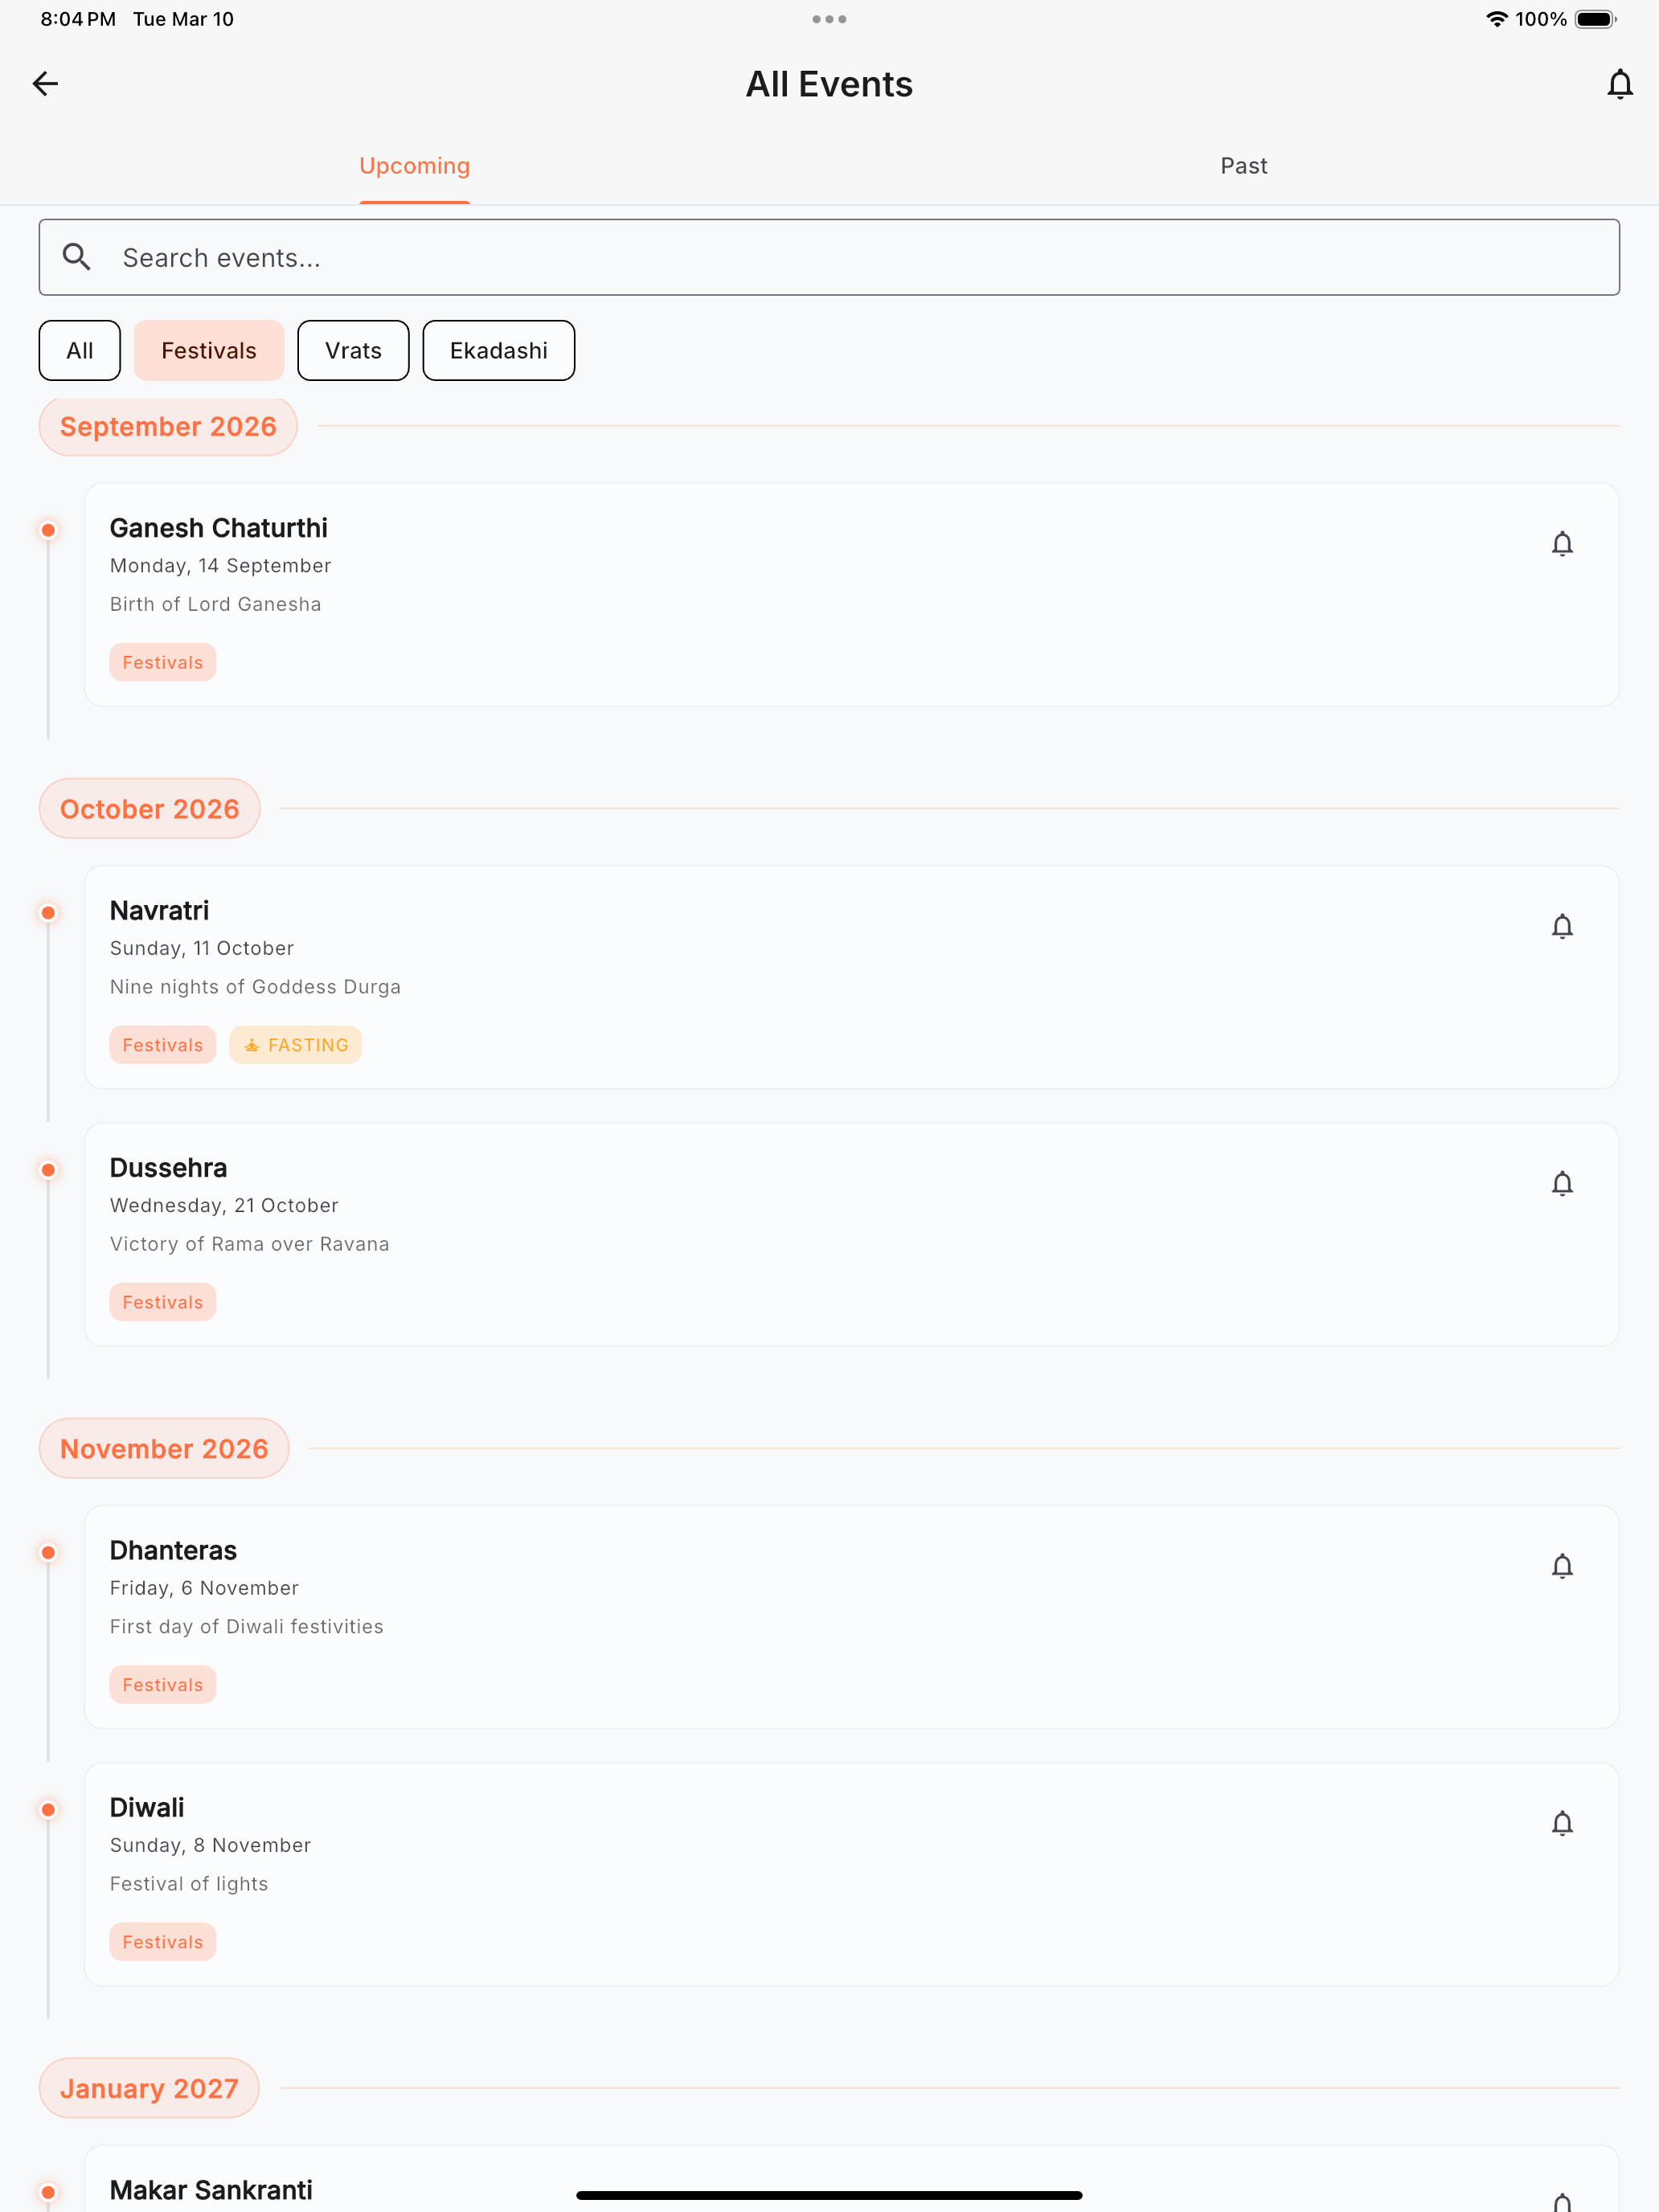This screenshot has height=2212, width=1659.
Task: Select the Vrats filter chip
Action: point(353,350)
